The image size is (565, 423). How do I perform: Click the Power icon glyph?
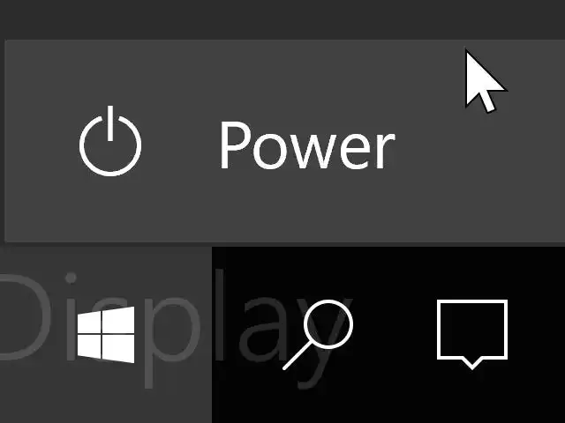coord(110,141)
